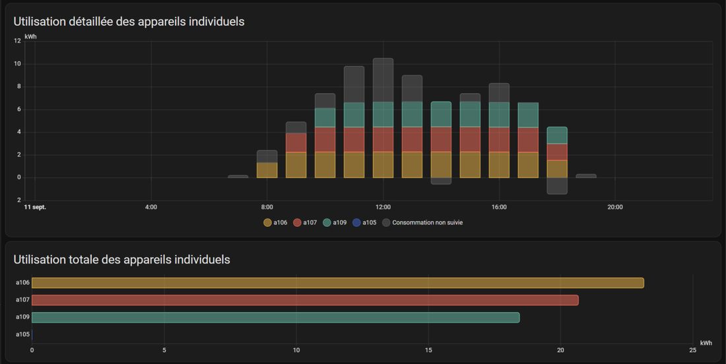Select the grey untracked segment at 12:00

[383, 80]
